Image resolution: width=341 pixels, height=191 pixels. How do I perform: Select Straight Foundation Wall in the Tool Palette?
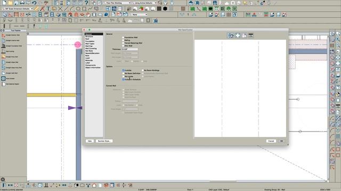click(12, 46)
